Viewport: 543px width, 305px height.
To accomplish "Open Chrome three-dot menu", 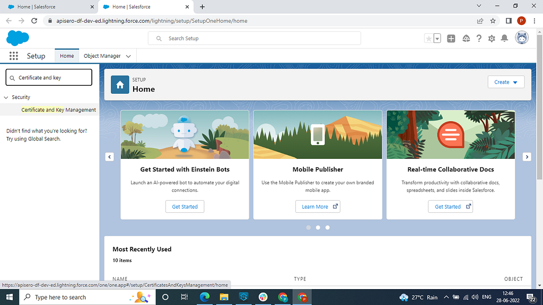I will [535, 21].
